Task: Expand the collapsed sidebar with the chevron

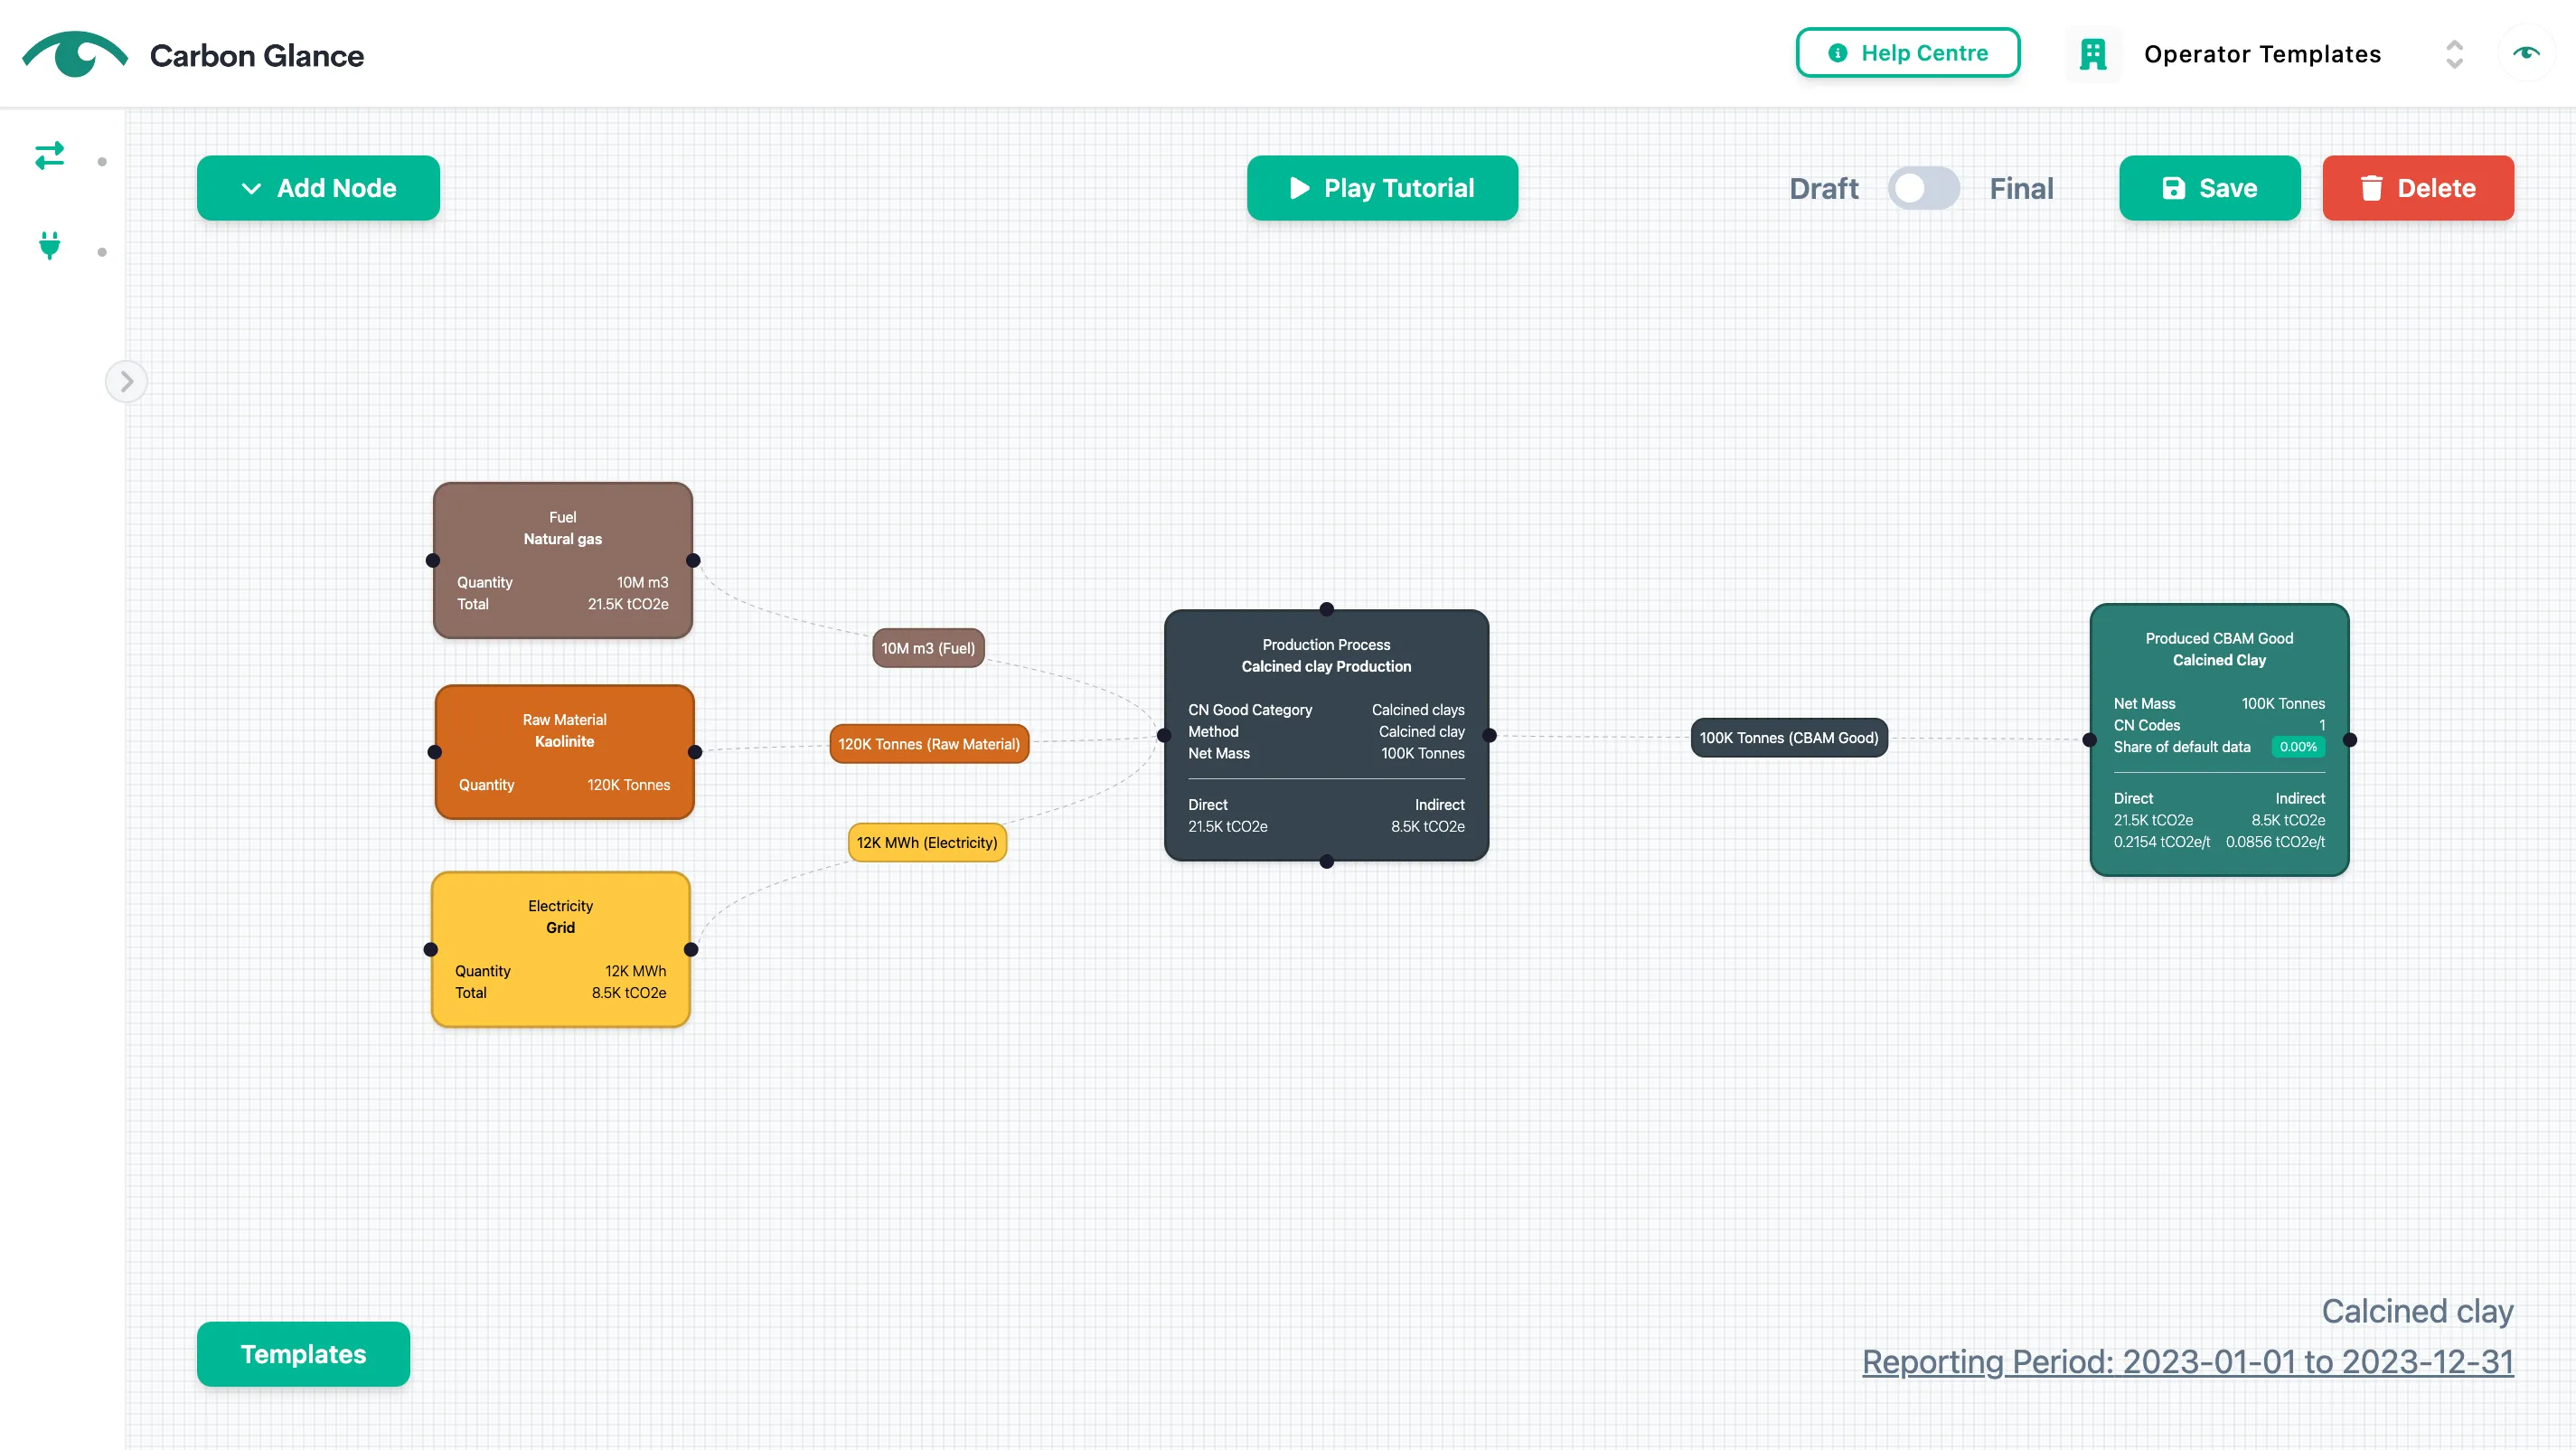Action: pos(126,381)
